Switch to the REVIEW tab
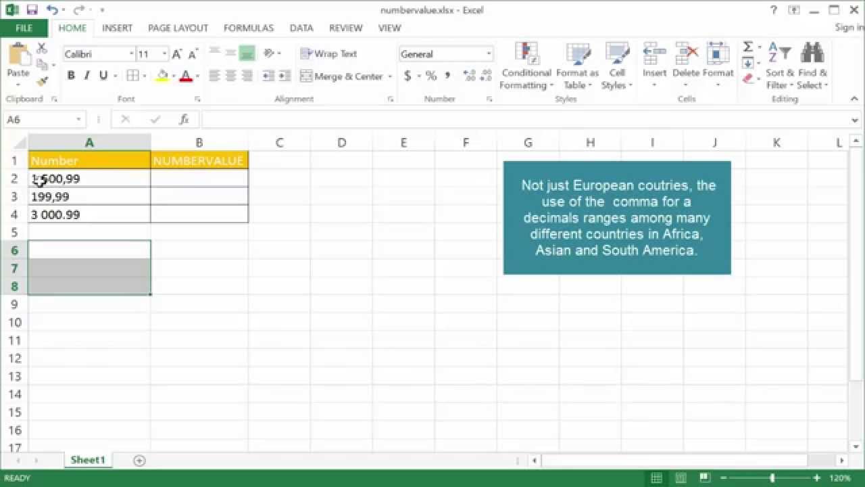Image resolution: width=865 pixels, height=487 pixels. [x=346, y=28]
